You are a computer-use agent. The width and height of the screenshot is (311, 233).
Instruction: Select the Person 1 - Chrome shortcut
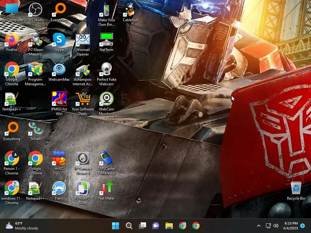tap(12, 163)
